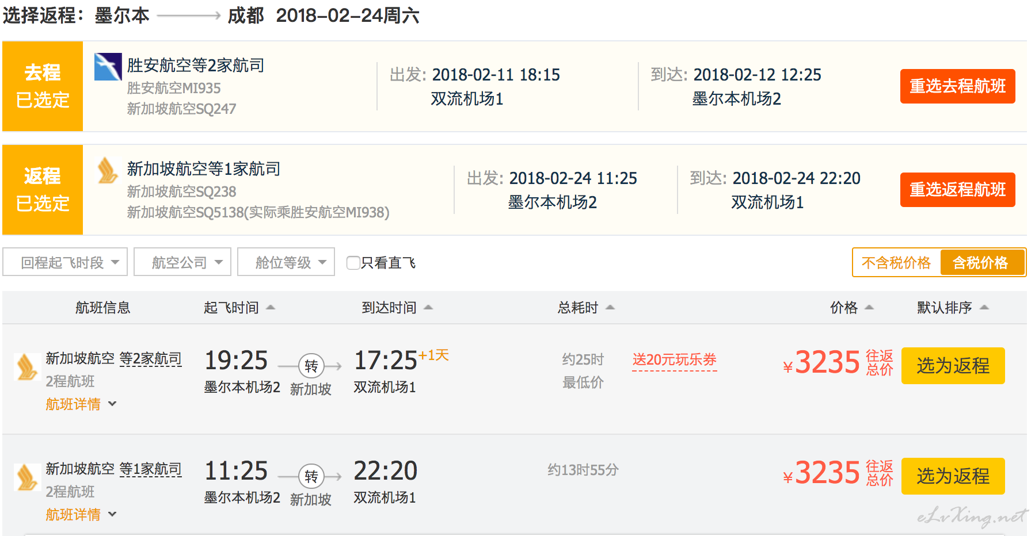Click outbound arrival 2018-02-12 12:25

pos(758,75)
